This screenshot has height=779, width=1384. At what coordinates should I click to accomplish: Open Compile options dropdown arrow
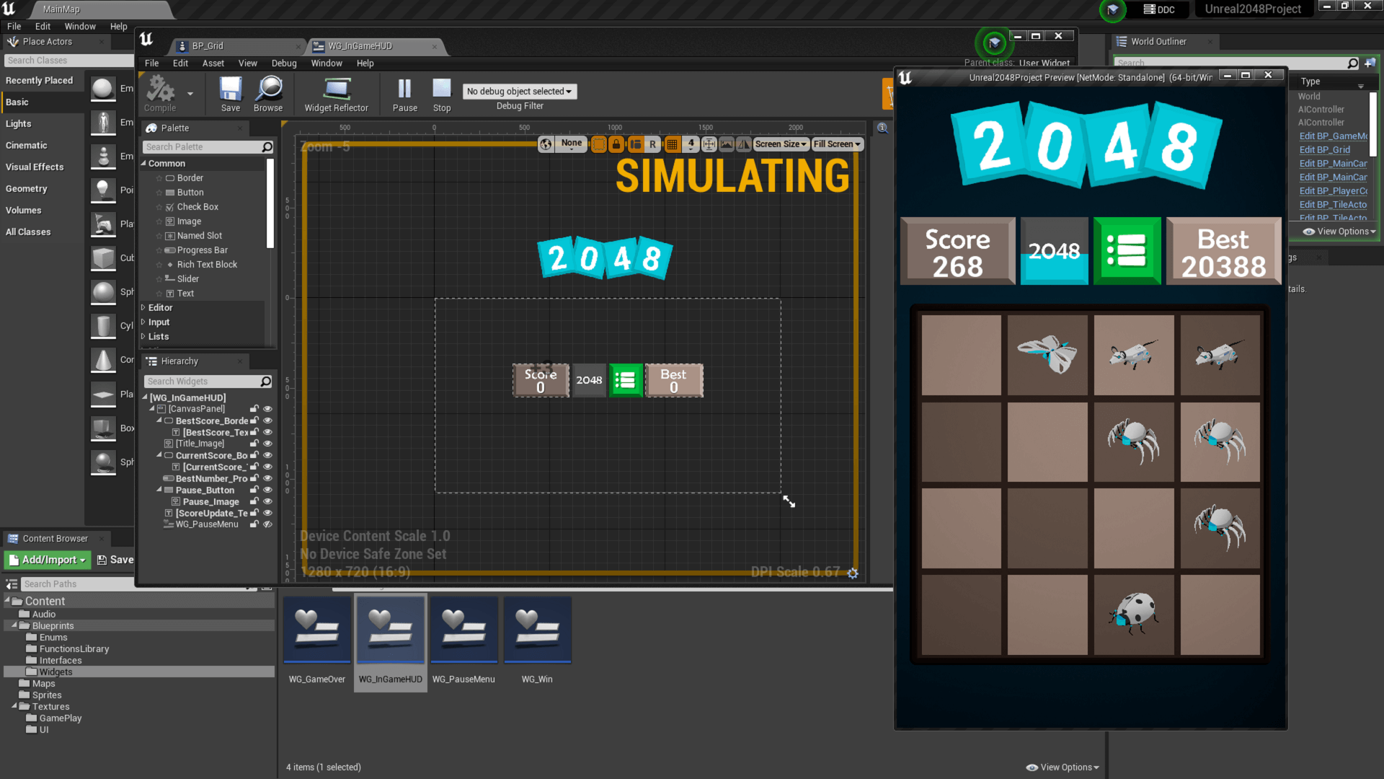(190, 94)
